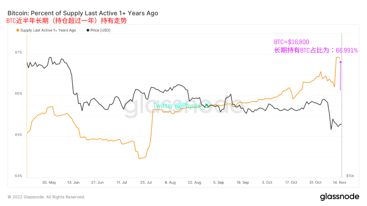
Task: Click the 67% y-axis label
Action: (x=18, y=53)
